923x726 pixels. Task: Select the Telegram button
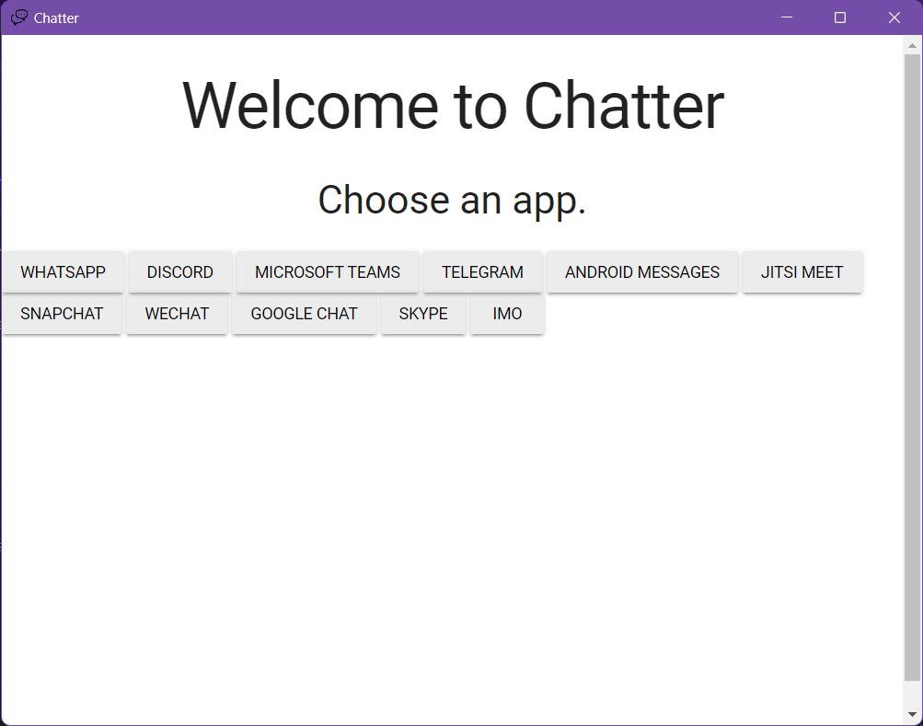[483, 272]
